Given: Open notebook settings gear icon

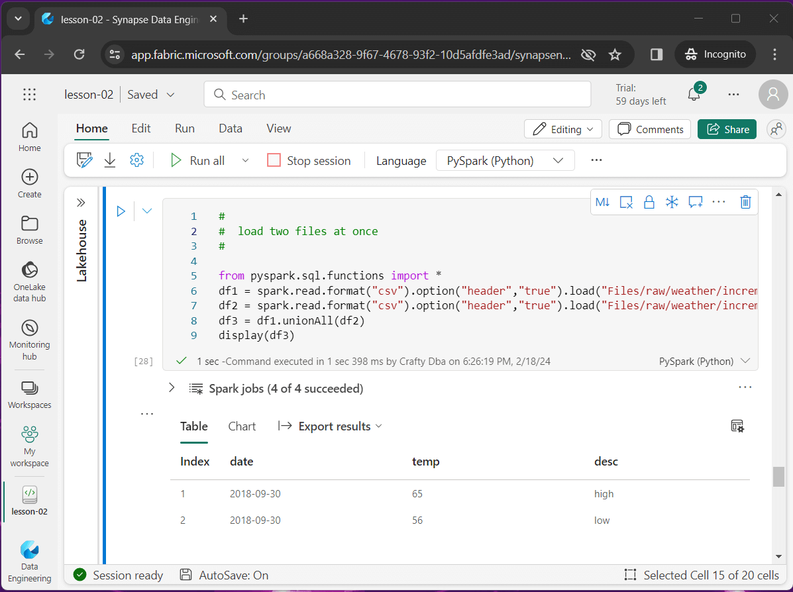Looking at the screenshot, I should pyautogui.click(x=137, y=160).
